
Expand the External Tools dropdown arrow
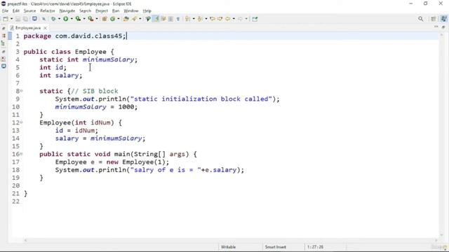(97, 19)
